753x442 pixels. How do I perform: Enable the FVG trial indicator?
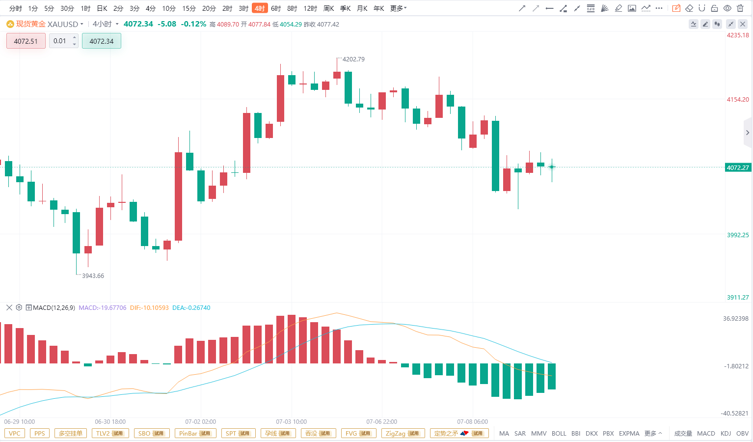point(358,433)
